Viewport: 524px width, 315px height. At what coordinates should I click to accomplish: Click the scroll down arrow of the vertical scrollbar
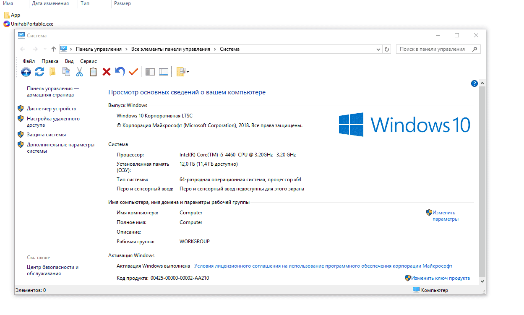point(482,281)
